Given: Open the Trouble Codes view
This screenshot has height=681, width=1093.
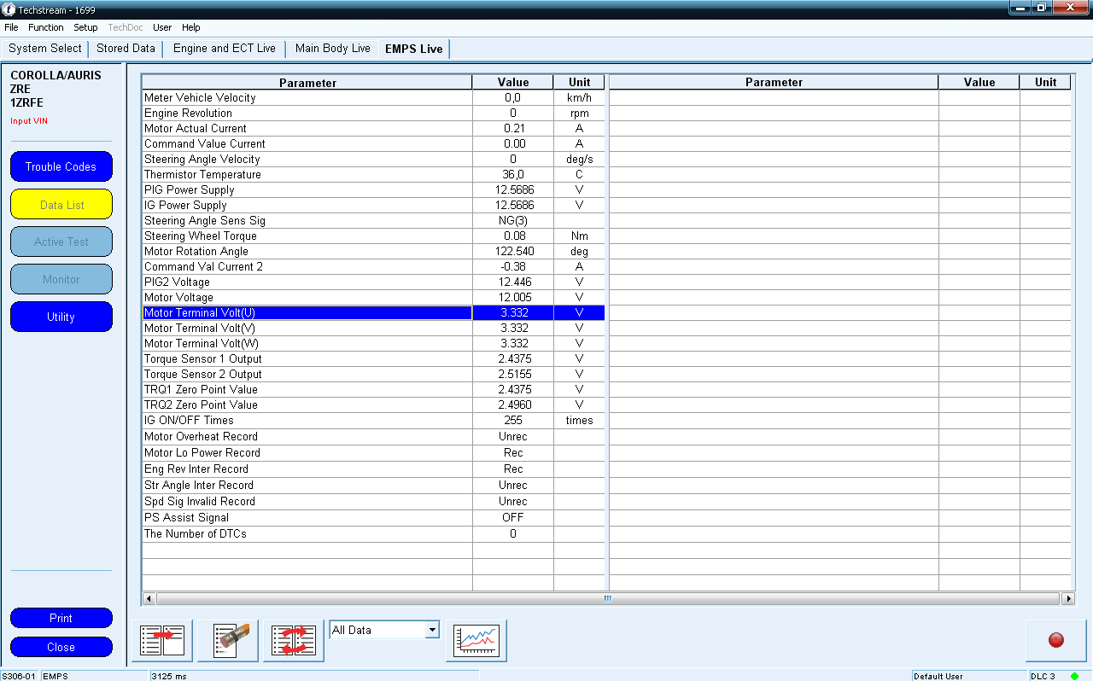Looking at the screenshot, I should (x=61, y=166).
